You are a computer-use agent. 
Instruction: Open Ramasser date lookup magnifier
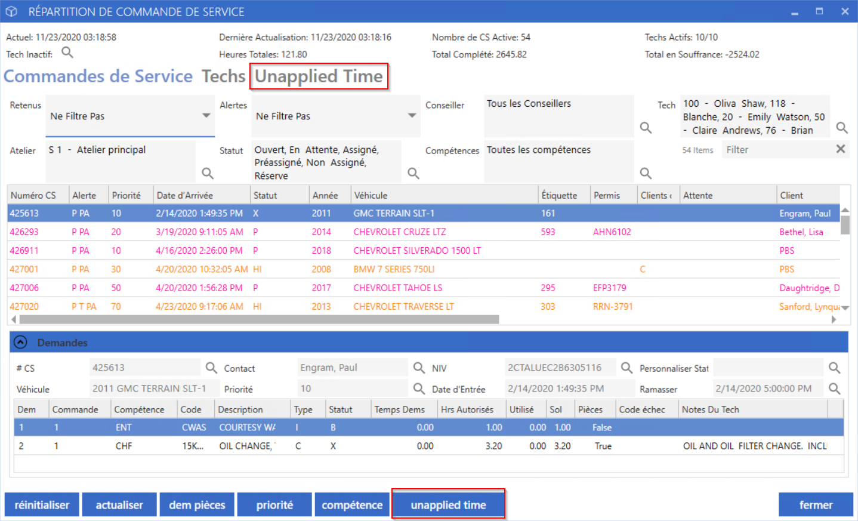pos(834,389)
